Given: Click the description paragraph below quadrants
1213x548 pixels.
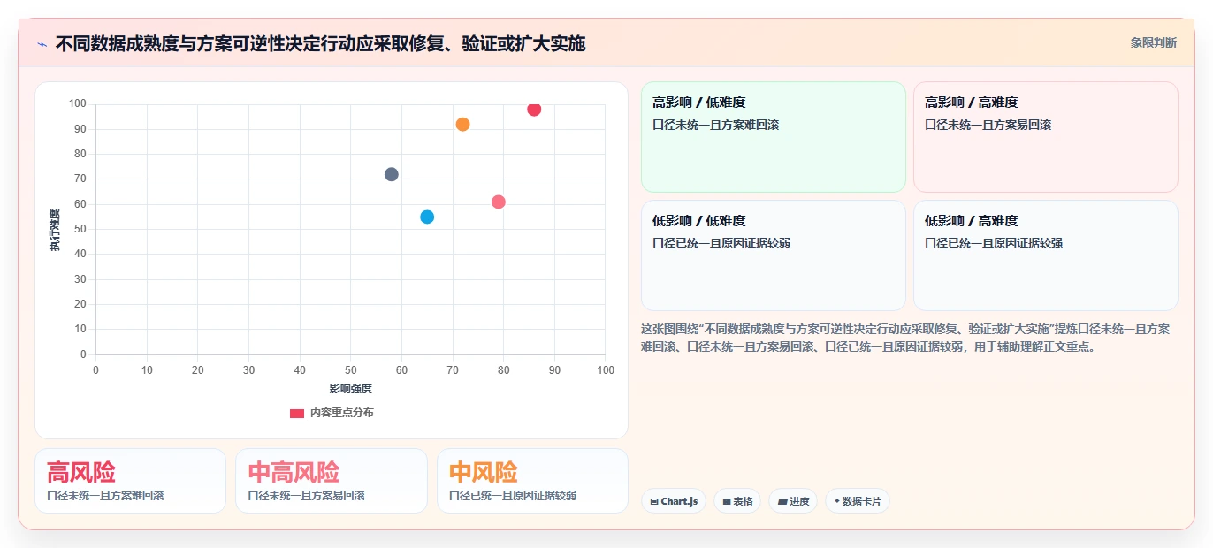Looking at the screenshot, I should pos(905,338).
